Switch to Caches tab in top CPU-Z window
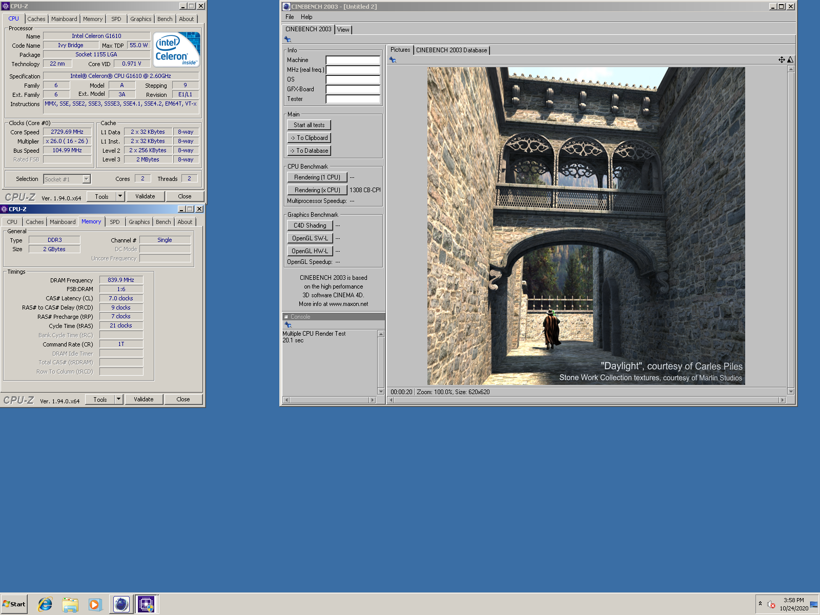Screen dimensions: 820x615 point(36,19)
